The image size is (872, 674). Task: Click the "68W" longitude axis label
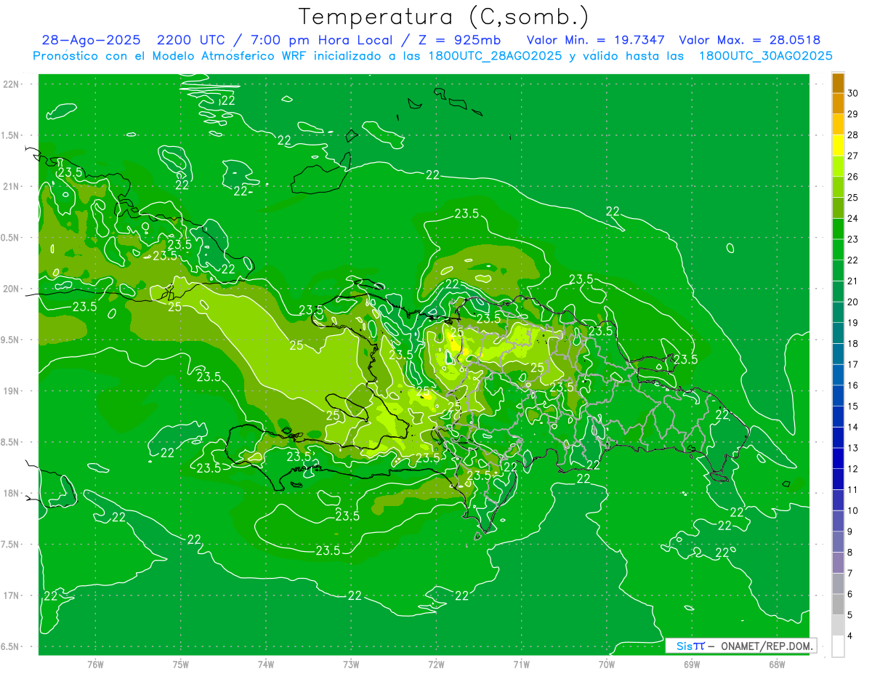pyautogui.click(x=777, y=665)
